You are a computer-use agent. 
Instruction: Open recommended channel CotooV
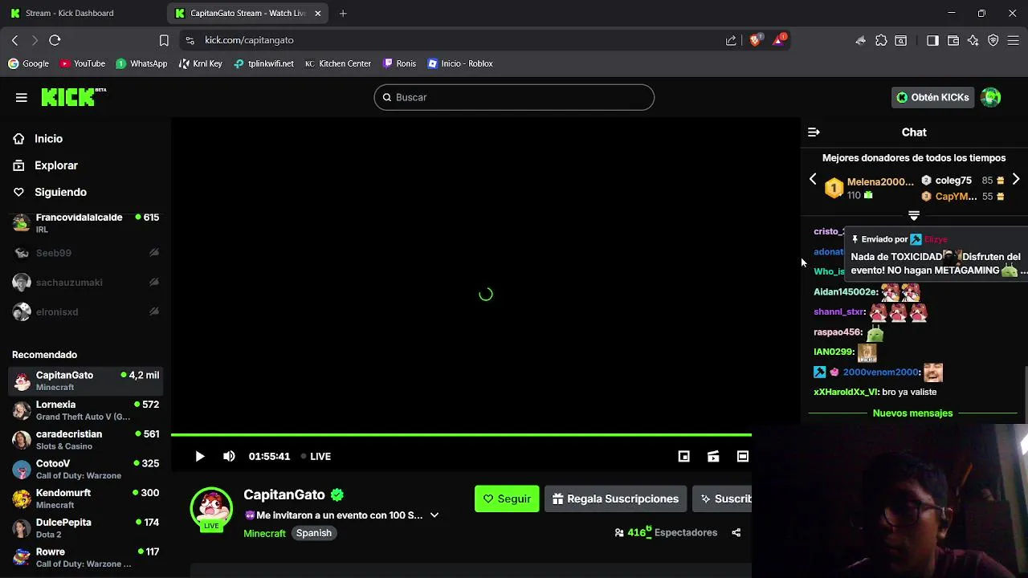pyautogui.click(x=85, y=469)
